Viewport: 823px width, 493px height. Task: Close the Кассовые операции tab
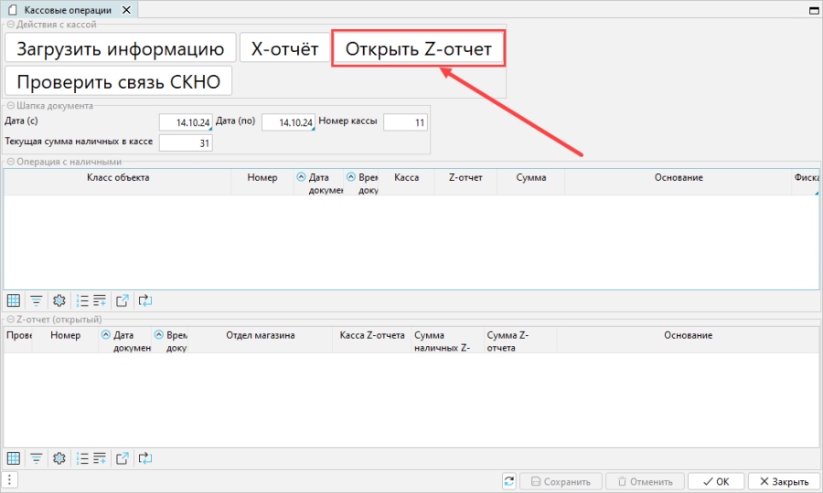click(125, 10)
